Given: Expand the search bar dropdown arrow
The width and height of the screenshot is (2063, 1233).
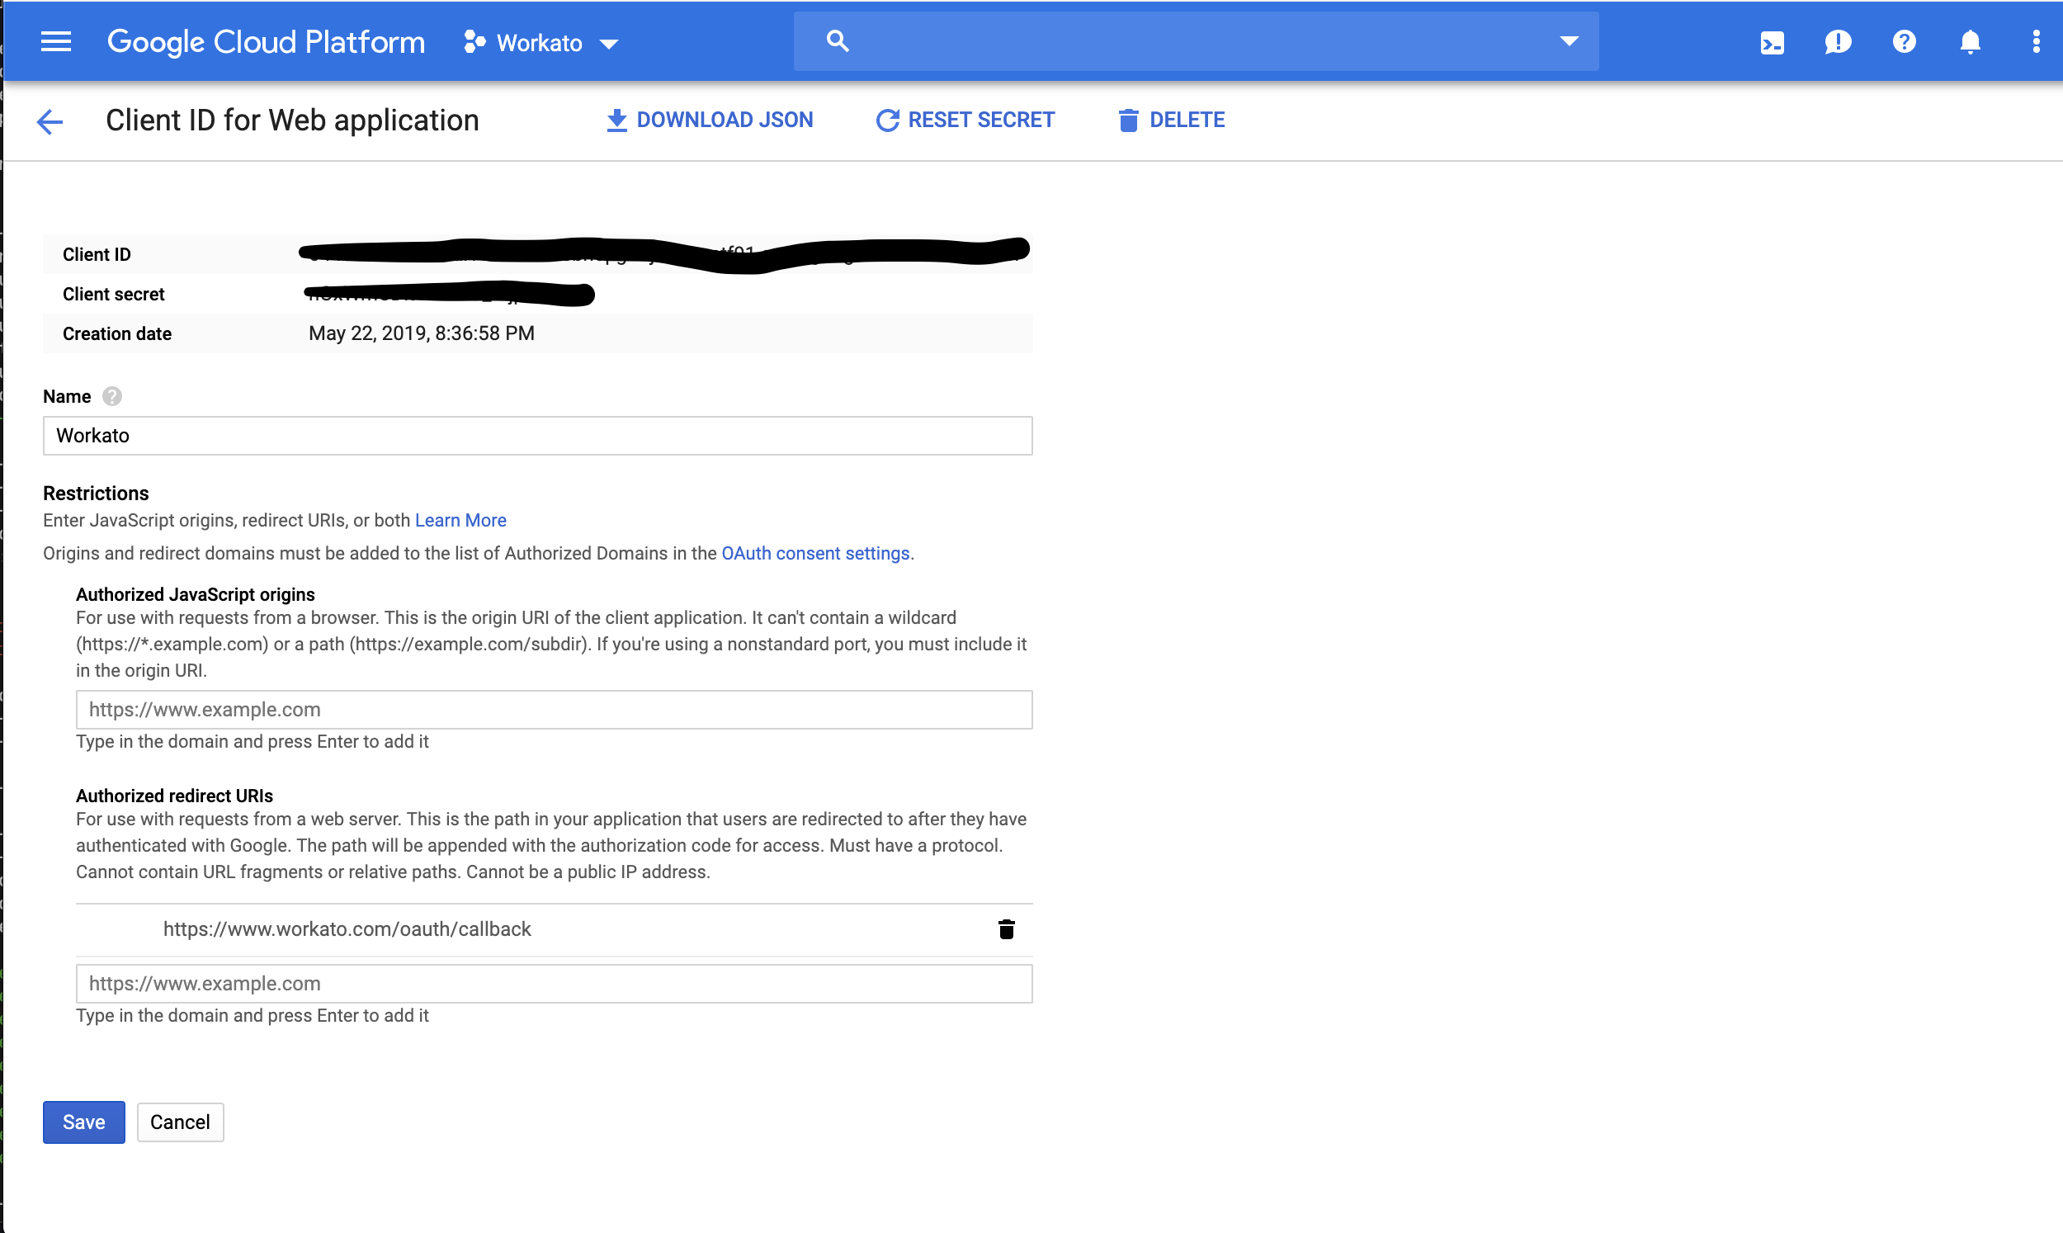Looking at the screenshot, I should (1569, 40).
